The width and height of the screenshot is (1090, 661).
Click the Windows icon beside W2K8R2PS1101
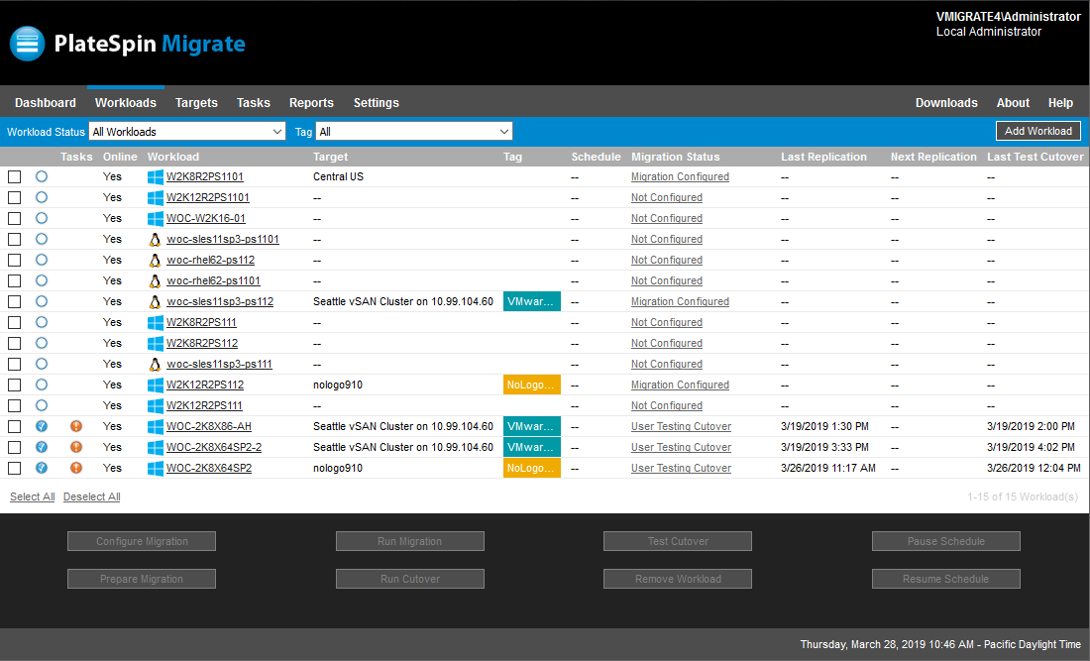(x=155, y=177)
